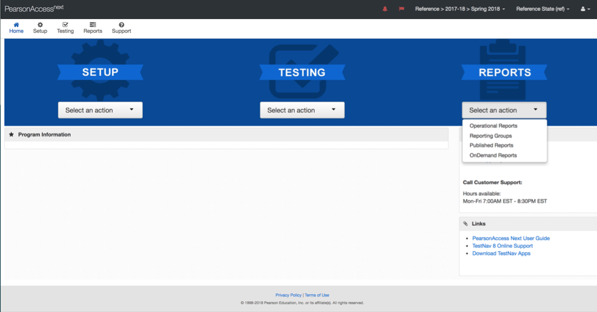Open the Privacy Policy footer link
597x312 pixels.
288,295
